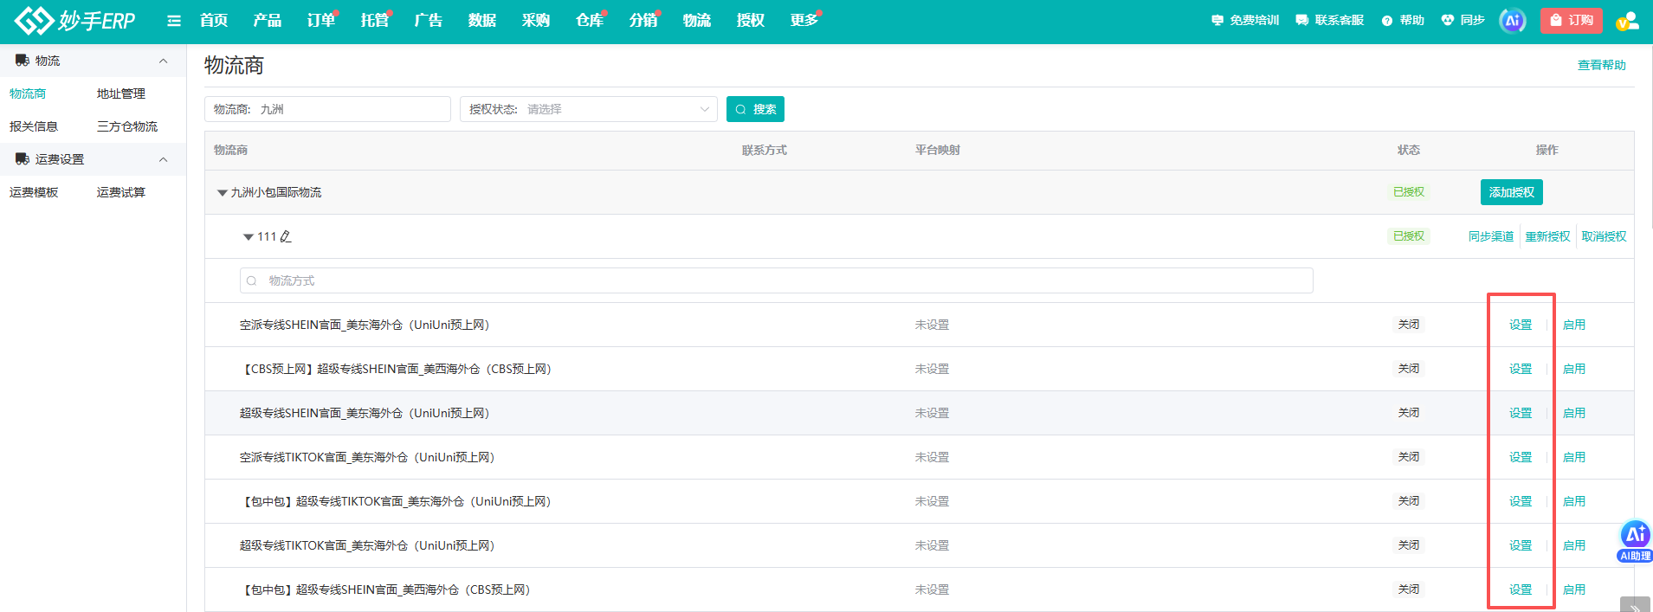Click 设置 for 超级专线TIKTOK官面_美东海外仓 (UniUni预上网)
1653x612 pixels.
point(1521,545)
